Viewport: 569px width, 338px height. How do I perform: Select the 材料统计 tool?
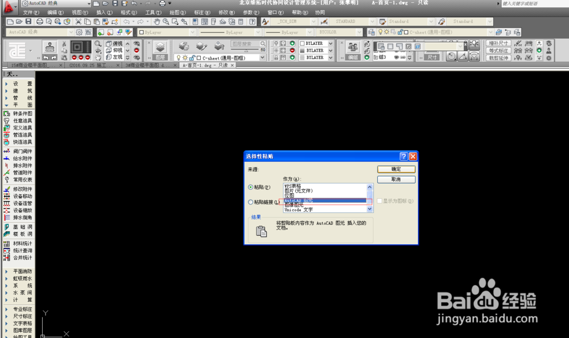(x=19, y=244)
